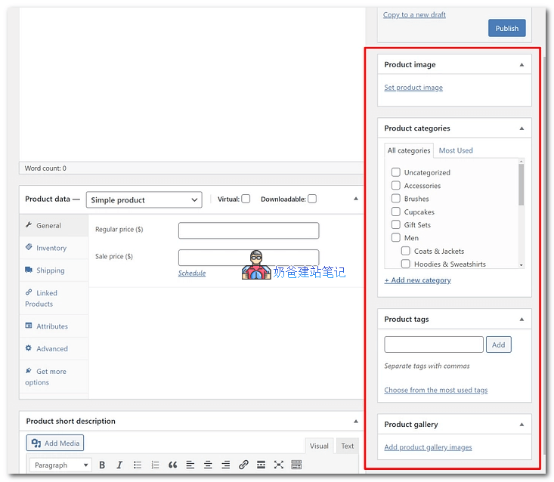Click the Regular price input field

coord(249,230)
